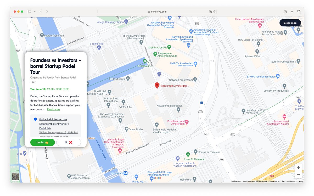Open Sneltoetsen keyboard shortcuts link
This screenshot has width=314, height=196.
pos(236,181)
